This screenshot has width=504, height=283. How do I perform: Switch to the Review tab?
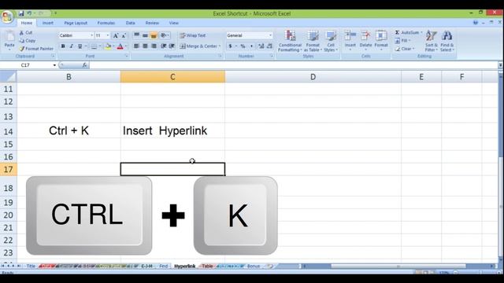tap(152, 23)
